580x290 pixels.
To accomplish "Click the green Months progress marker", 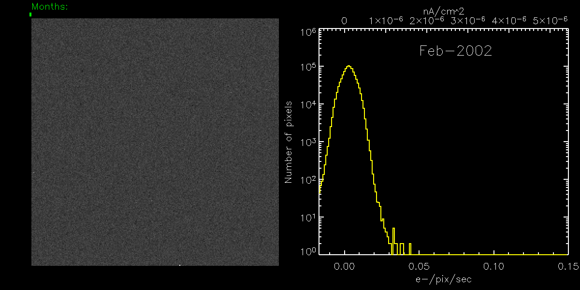I will [x=30, y=14].
